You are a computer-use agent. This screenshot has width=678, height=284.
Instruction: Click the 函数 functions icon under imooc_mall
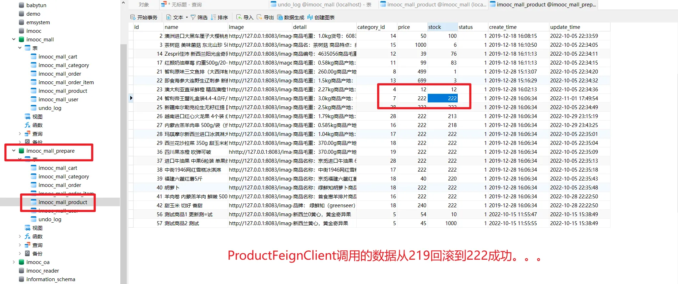tap(27, 125)
